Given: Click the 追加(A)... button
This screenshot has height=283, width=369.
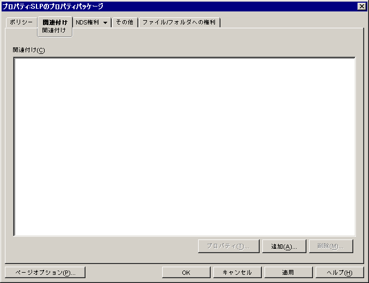Looking at the screenshot, I should tap(284, 247).
